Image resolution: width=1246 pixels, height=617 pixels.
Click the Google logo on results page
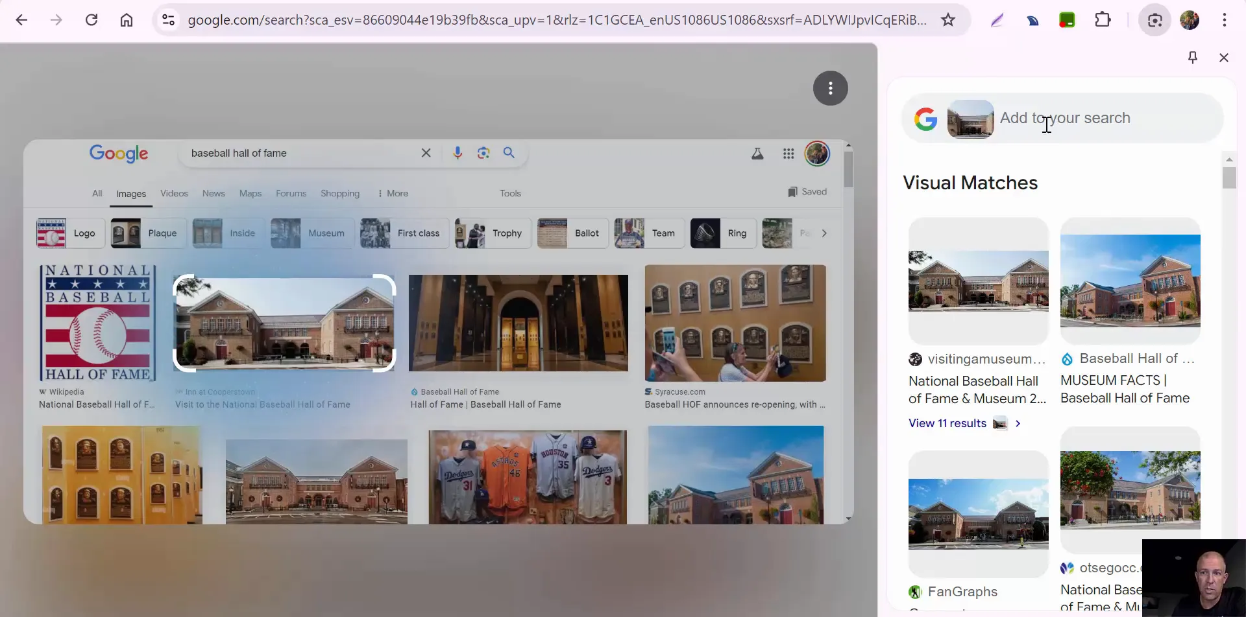(119, 154)
